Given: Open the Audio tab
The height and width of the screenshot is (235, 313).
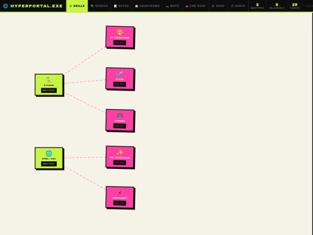Looking at the screenshot, I should [x=238, y=6].
